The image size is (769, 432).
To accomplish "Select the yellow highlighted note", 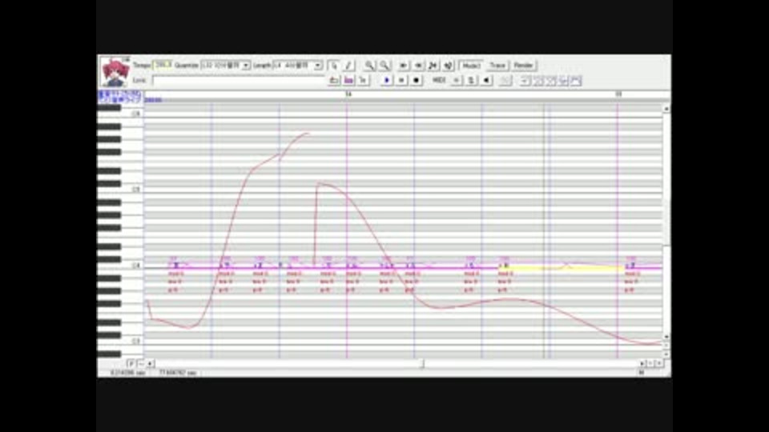I will tap(561, 267).
